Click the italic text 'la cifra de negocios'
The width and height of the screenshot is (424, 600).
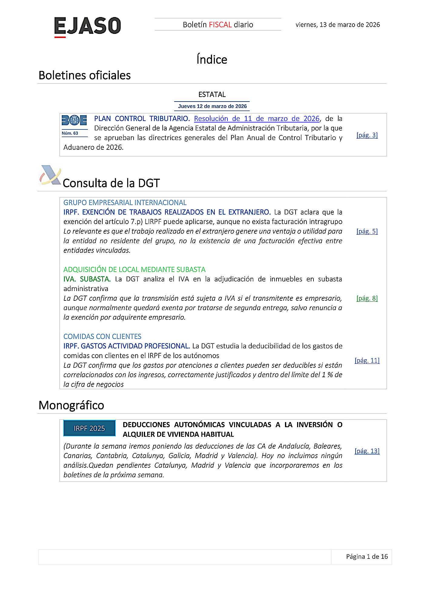[94, 384]
